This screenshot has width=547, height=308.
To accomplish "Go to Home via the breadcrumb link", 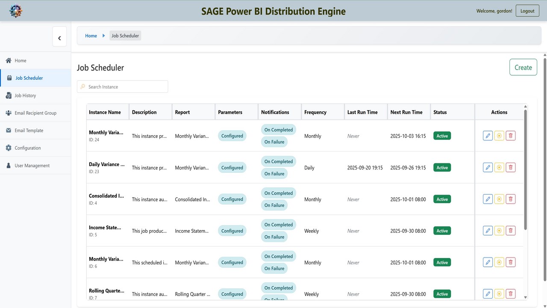I will click(91, 36).
